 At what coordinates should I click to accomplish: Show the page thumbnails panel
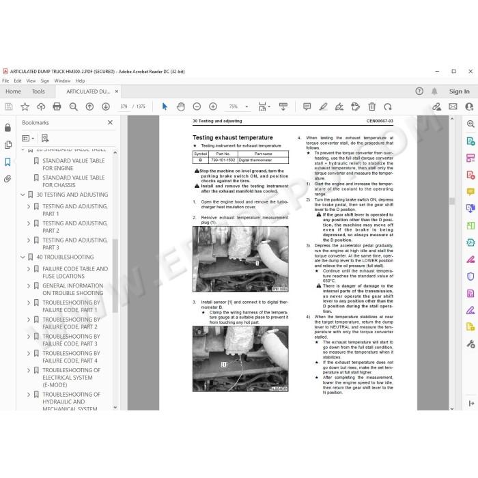point(8,145)
